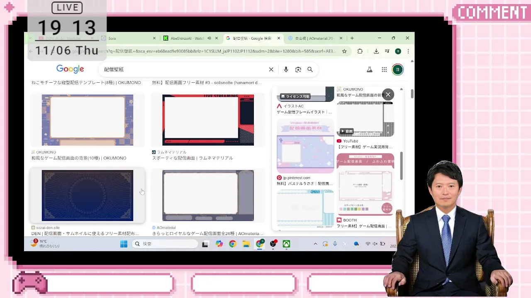
Task: Open ねこモチーフな縦型配信テンプレート link
Action: (86, 83)
